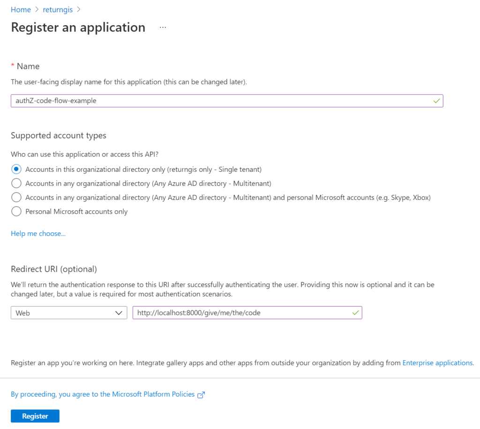
Task: Select Multitenant and personal Microsoft accounts option
Action: click(16, 197)
